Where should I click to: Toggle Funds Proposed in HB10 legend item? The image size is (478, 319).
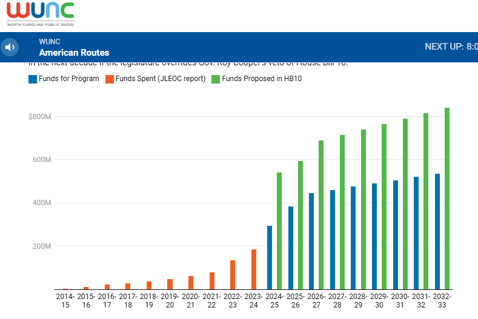[x=257, y=79]
